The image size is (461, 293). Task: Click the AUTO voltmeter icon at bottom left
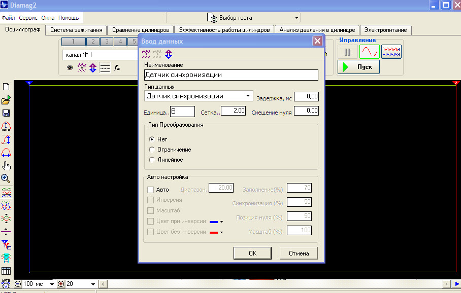point(6,283)
